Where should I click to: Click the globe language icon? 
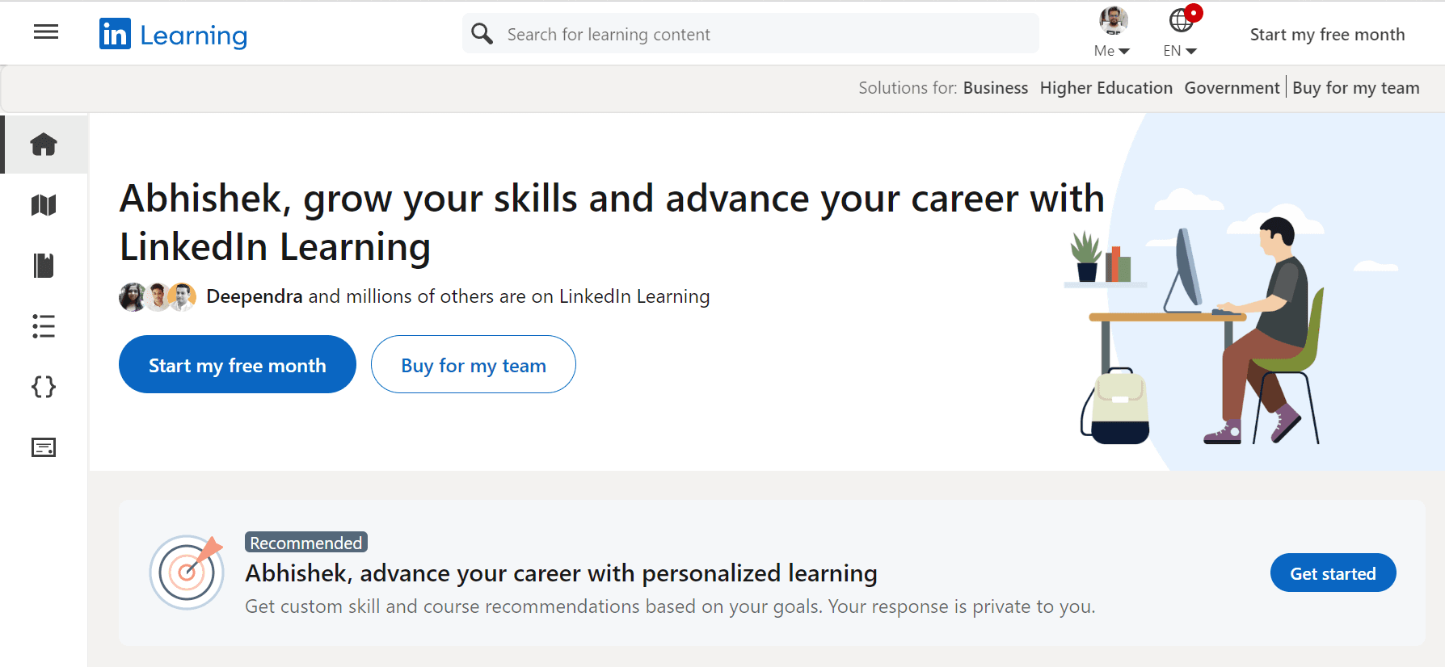[x=1182, y=20]
